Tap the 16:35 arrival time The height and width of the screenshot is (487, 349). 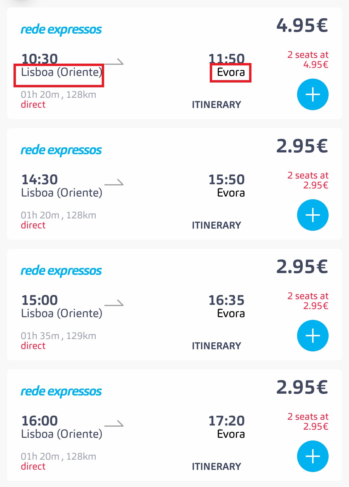click(x=227, y=300)
